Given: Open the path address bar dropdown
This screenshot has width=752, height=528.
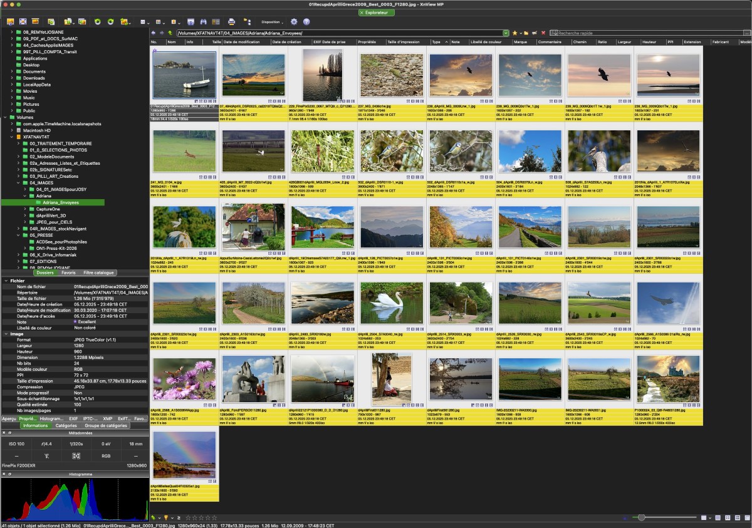Looking at the screenshot, I should [x=505, y=33].
